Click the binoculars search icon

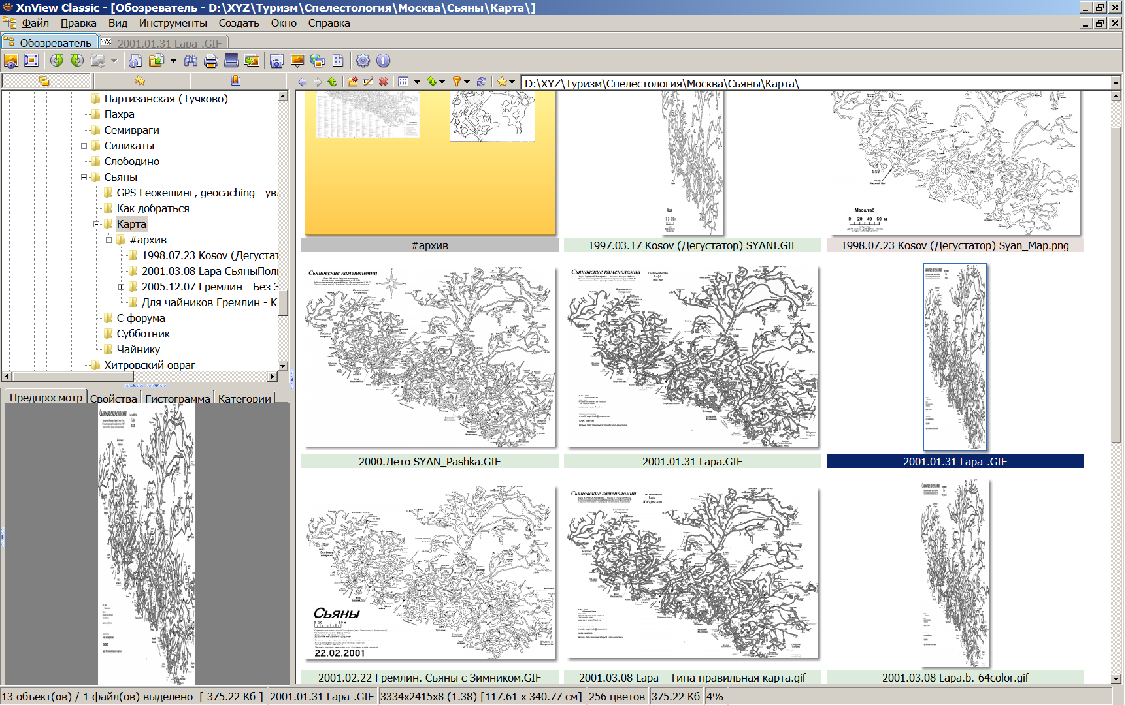(x=191, y=61)
